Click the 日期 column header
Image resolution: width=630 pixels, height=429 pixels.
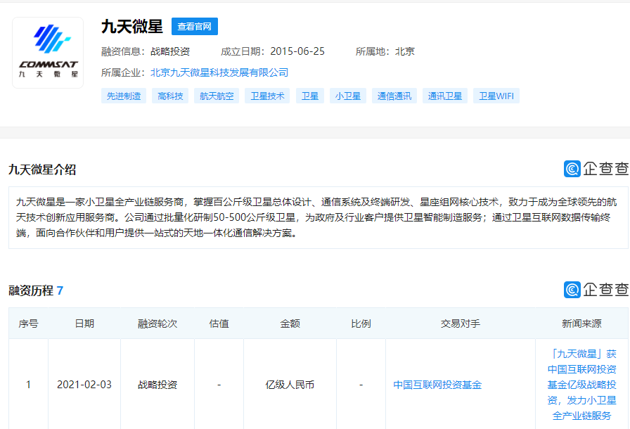click(84, 324)
